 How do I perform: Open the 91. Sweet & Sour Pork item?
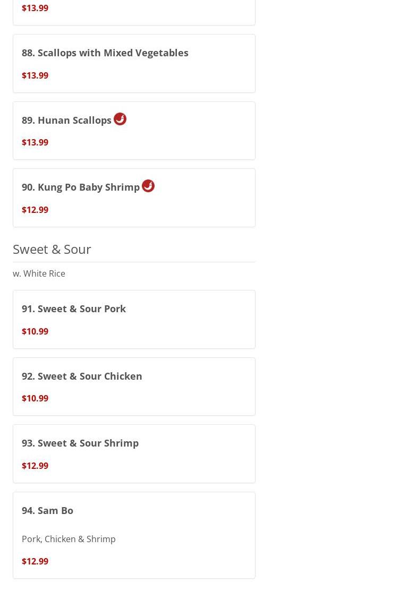coord(74,309)
